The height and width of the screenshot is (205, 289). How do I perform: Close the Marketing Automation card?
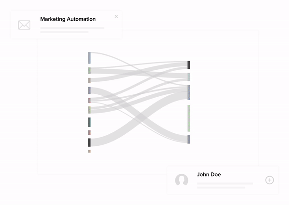[x=116, y=16]
